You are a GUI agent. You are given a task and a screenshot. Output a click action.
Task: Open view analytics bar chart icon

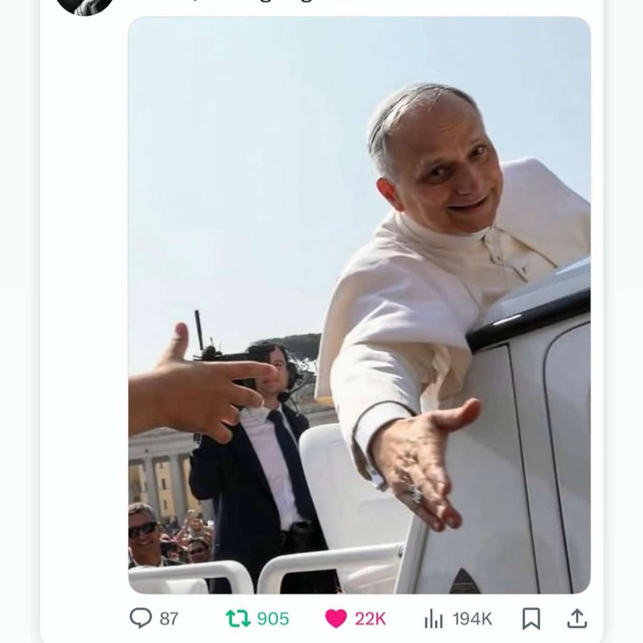[x=434, y=618]
